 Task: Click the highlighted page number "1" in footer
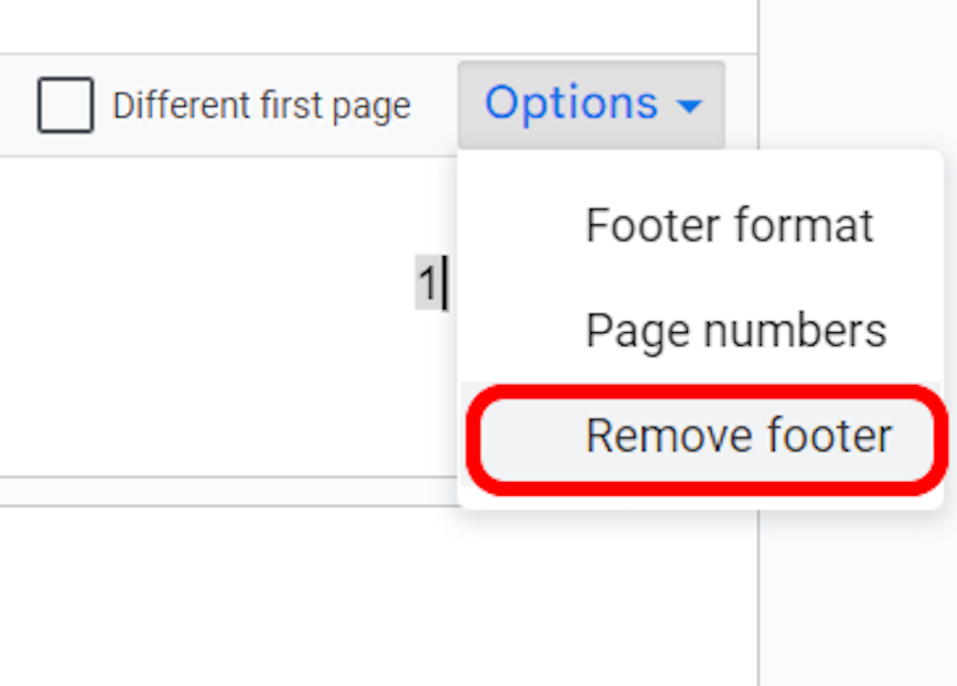(426, 284)
